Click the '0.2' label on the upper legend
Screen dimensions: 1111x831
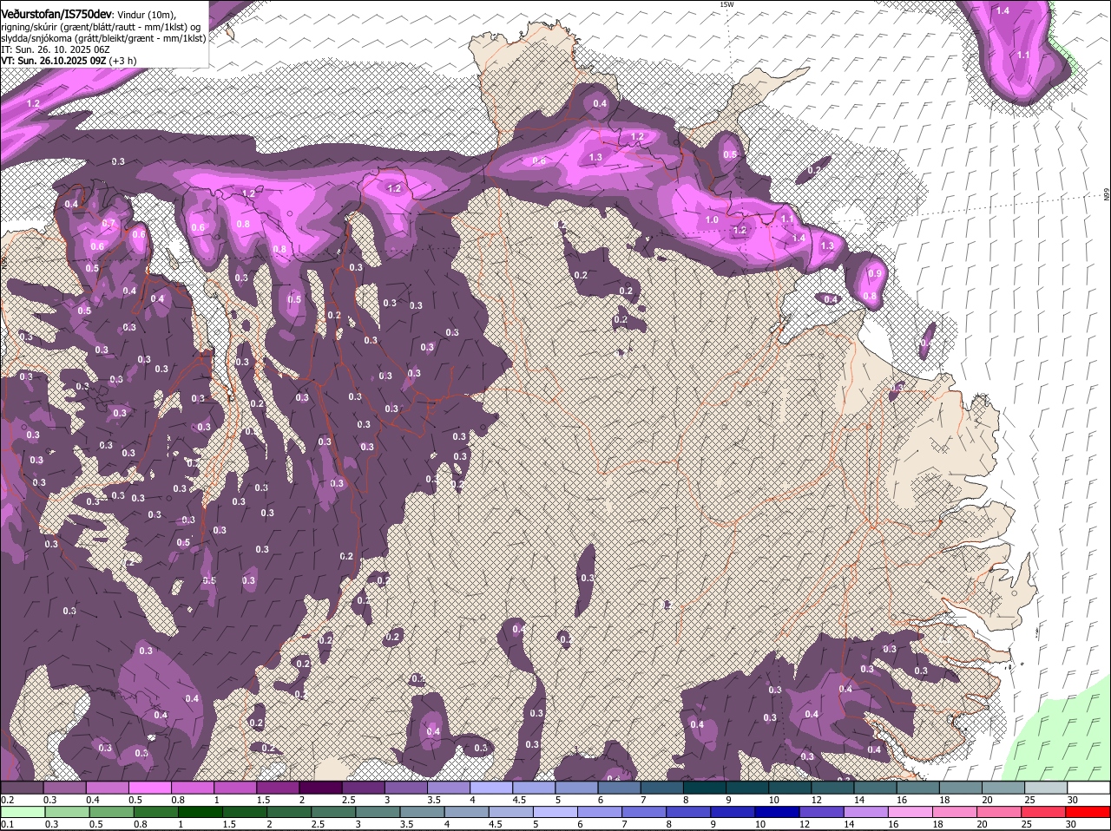tap(7, 800)
